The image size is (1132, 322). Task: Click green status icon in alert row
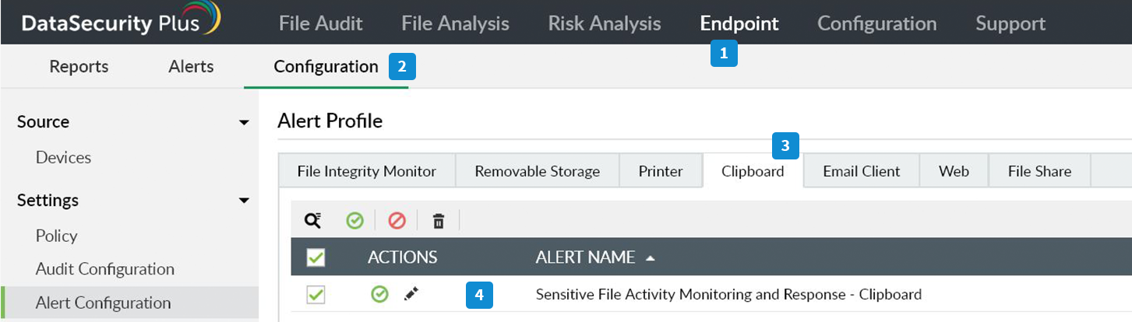[x=379, y=295]
